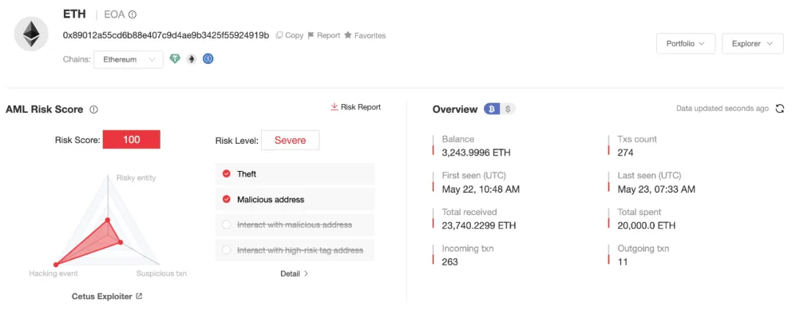Click the red Risk Score 100 badge

(x=131, y=139)
